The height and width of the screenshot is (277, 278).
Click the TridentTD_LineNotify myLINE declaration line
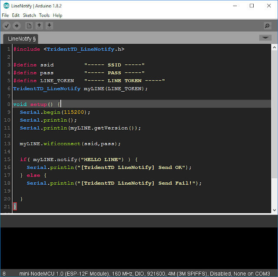pyautogui.click(x=80, y=89)
